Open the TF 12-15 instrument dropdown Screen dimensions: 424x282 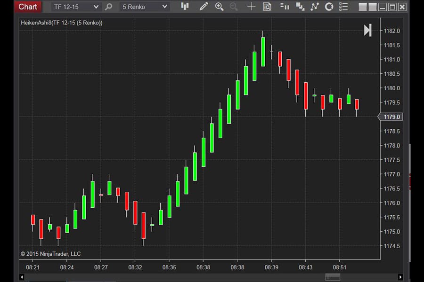pos(76,7)
